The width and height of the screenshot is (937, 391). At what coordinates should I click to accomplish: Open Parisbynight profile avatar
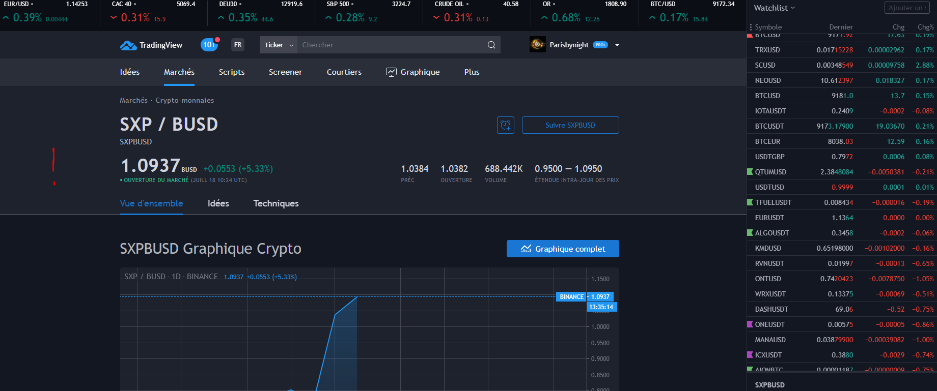pyautogui.click(x=538, y=45)
